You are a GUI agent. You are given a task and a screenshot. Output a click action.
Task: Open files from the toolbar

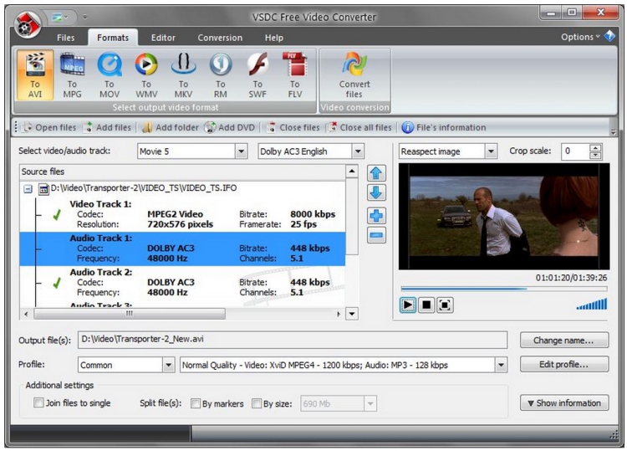tap(49, 128)
